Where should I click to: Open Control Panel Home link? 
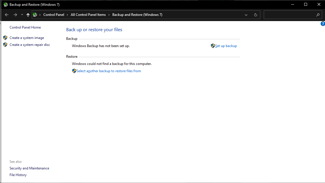click(x=25, y=27)
